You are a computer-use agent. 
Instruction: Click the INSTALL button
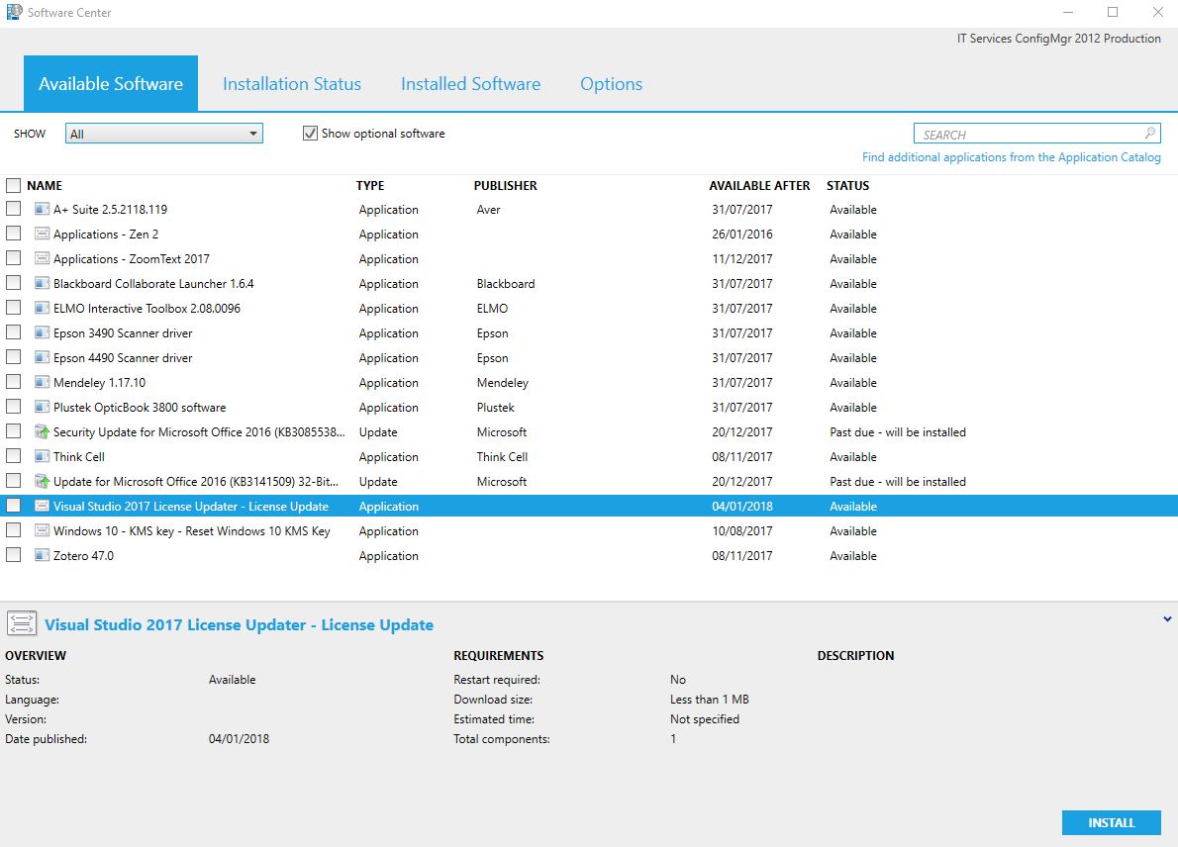coord(1111,822)
